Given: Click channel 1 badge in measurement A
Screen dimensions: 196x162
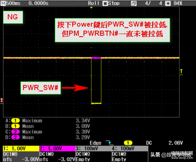Looking at the screenshot, I should [15, 121].
